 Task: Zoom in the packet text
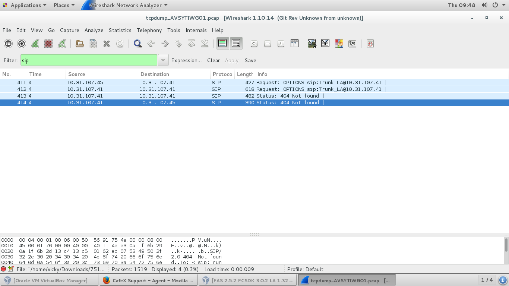[x=254, y=44]
